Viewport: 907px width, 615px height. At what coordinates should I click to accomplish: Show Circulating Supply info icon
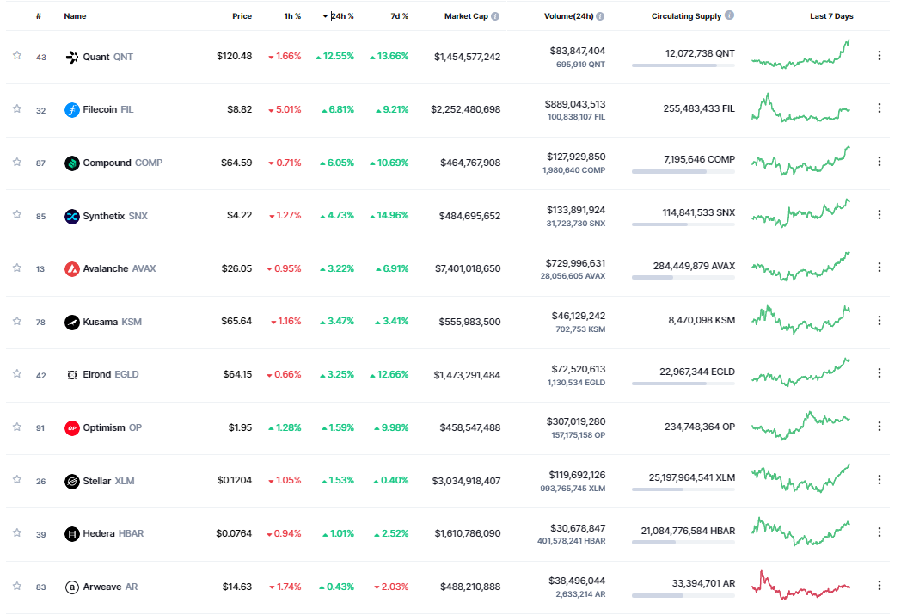(x=729, y=15)
